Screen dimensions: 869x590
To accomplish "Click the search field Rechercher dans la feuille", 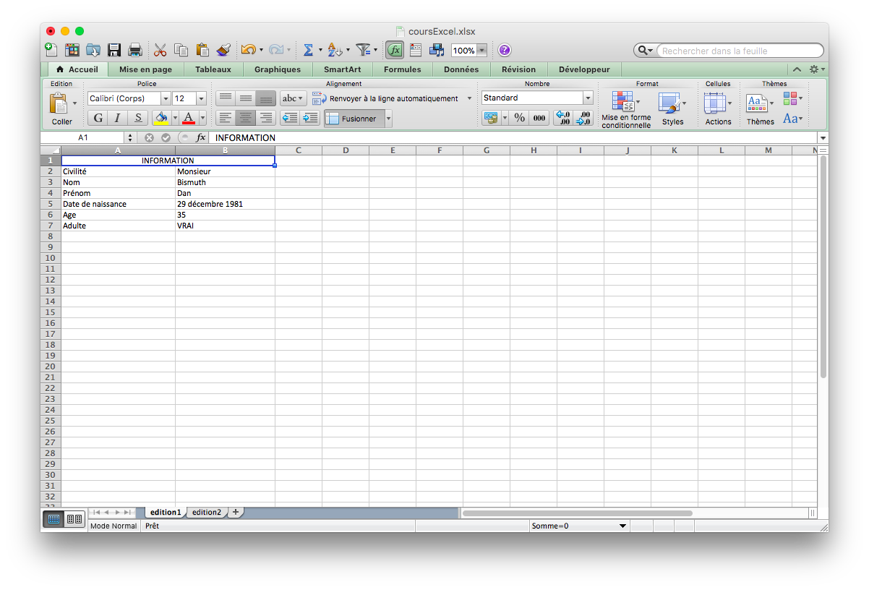I will click(737, 51).
